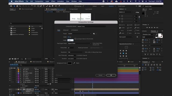Viewport: 172px width, 96px height.
Task: Toggle the Preview checkbox in dialog
Action: 57,75
